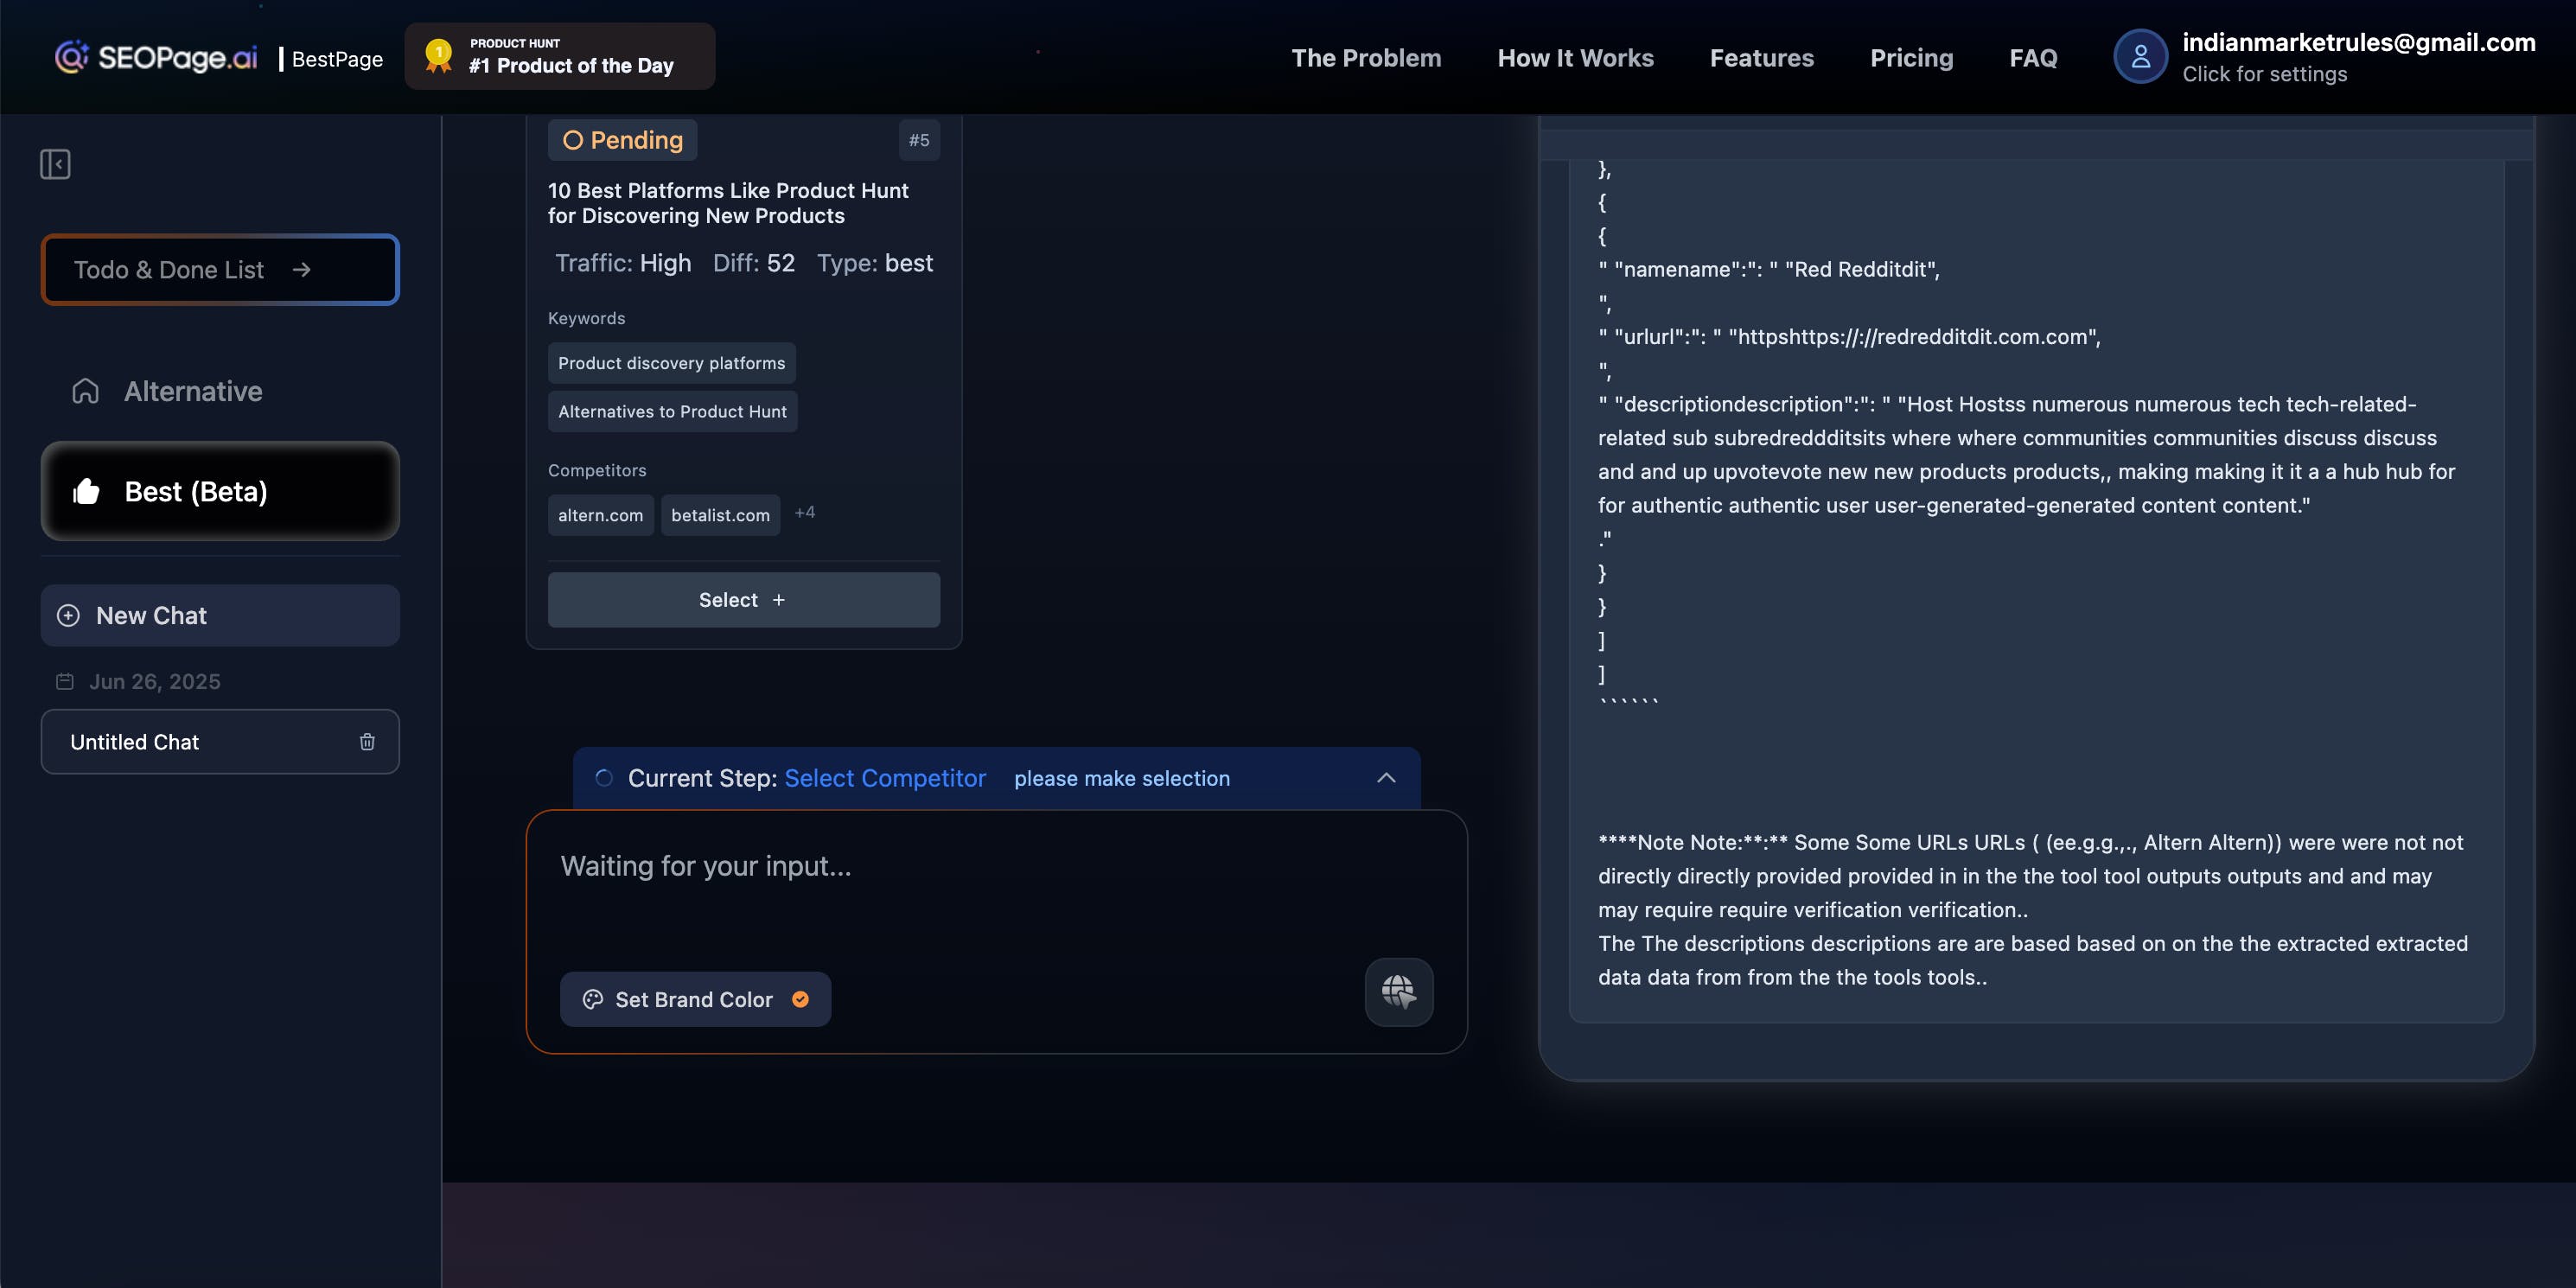Click the BestPage label in header
The width and height of the screenshot is (2576, 1288).
[x=337, y=59]
